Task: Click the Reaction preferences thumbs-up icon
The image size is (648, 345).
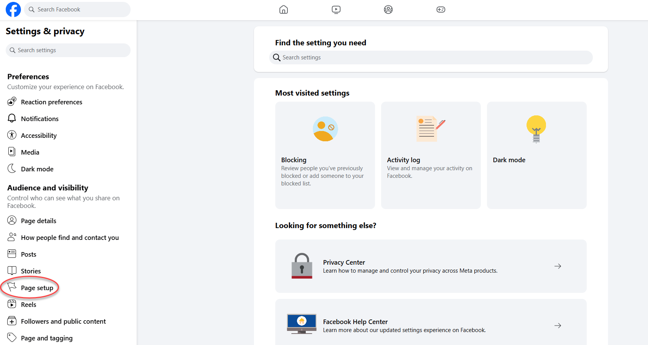Action: tap(12, 102)
